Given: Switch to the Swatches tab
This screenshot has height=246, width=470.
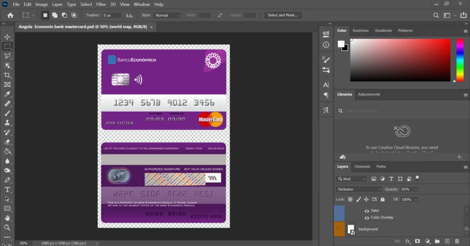Looking at the screenshot, I should 360,31.
